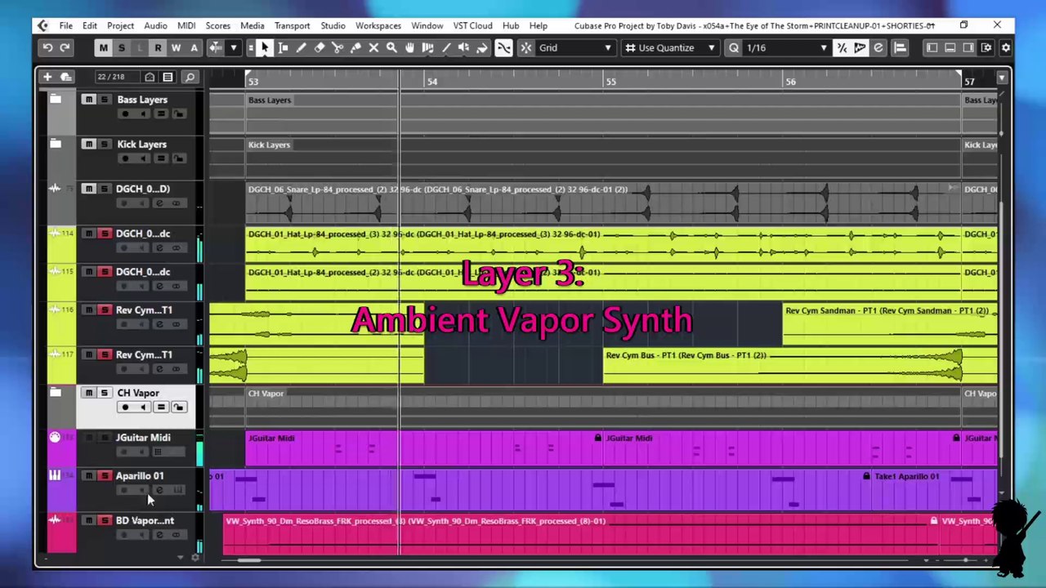Open the Use Quantize grid type dropdown
Viewport: 1046px width, 588px height.
[x=670, y=48]
